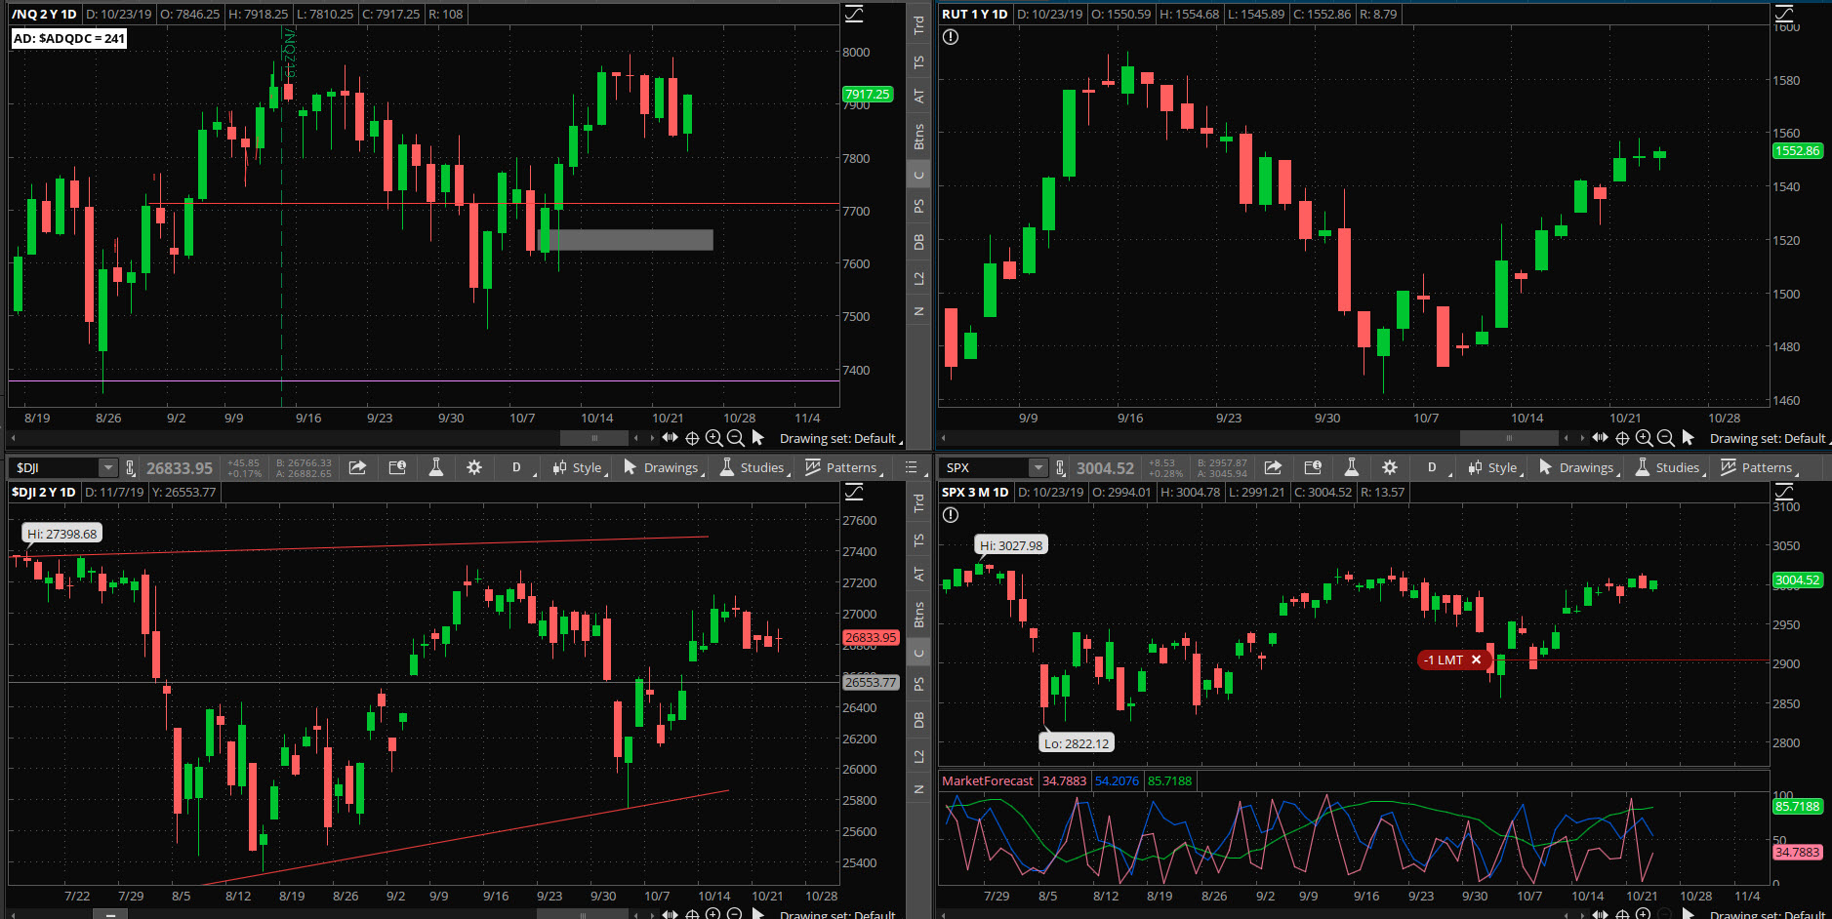Click the alert exclamation icon on SPX chart
The width and height of the screenshot is (1832, 919).
951,515
